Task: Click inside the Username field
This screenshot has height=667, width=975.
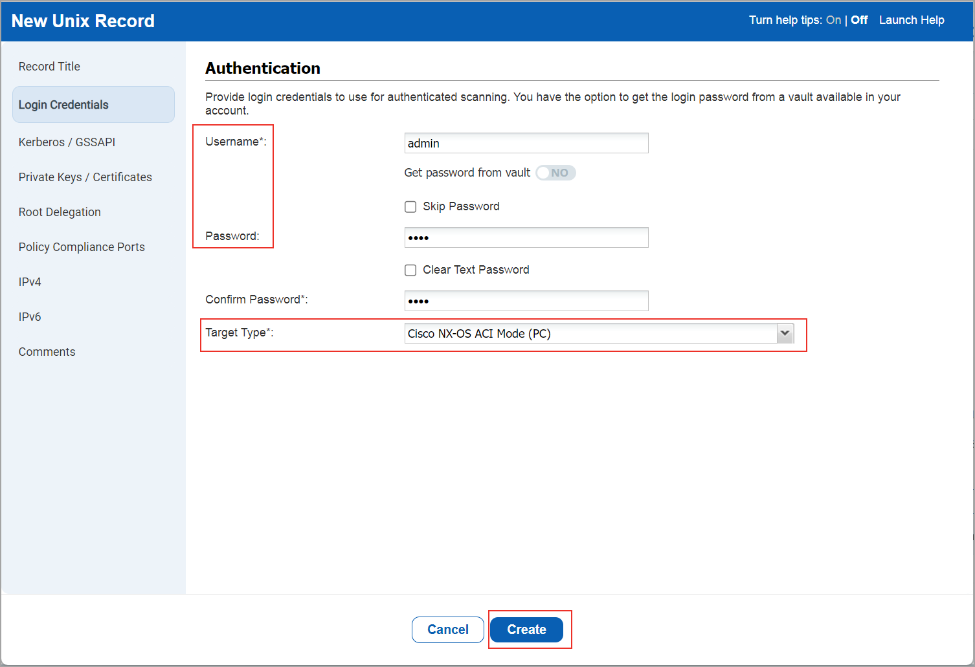Action: pyautogui.click(x=526, y=142)
